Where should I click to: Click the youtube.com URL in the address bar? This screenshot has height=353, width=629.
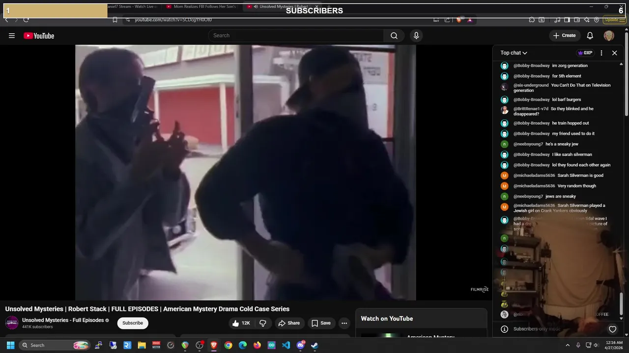pos(173,20)
